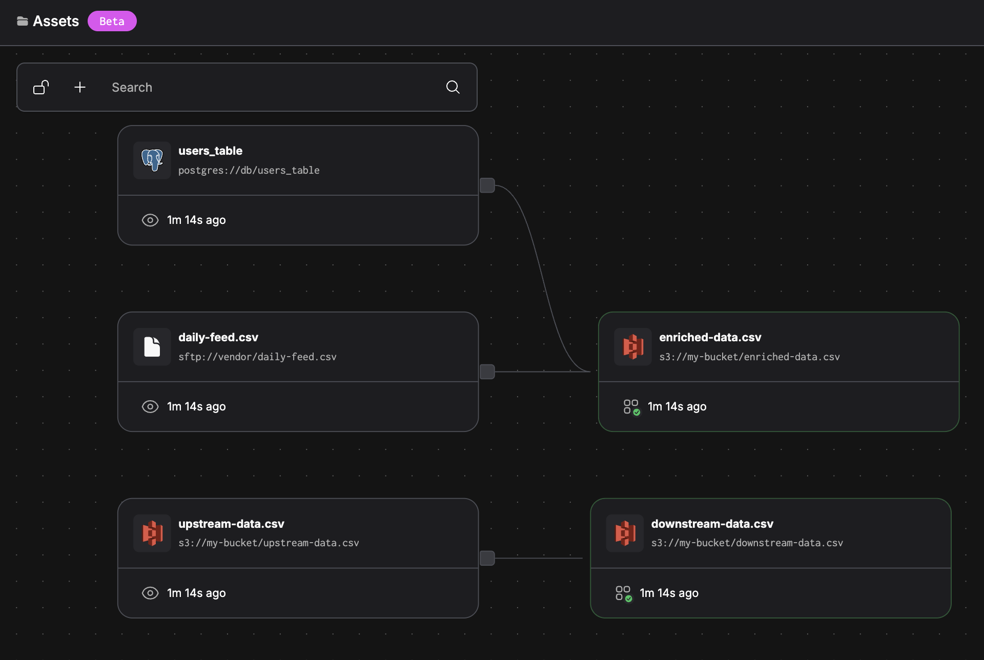Toggle the eye icon on upstream-data.csv
Image resolution: width=984 pixels, height=660 pixels.
tap(150, 593)
